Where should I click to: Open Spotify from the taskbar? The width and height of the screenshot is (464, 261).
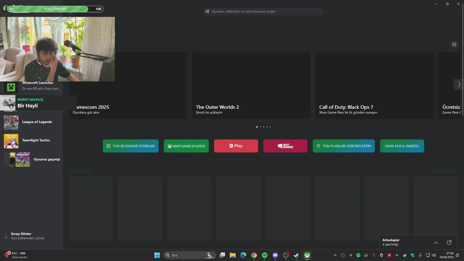pyautogui.click(x=265, y=255)
